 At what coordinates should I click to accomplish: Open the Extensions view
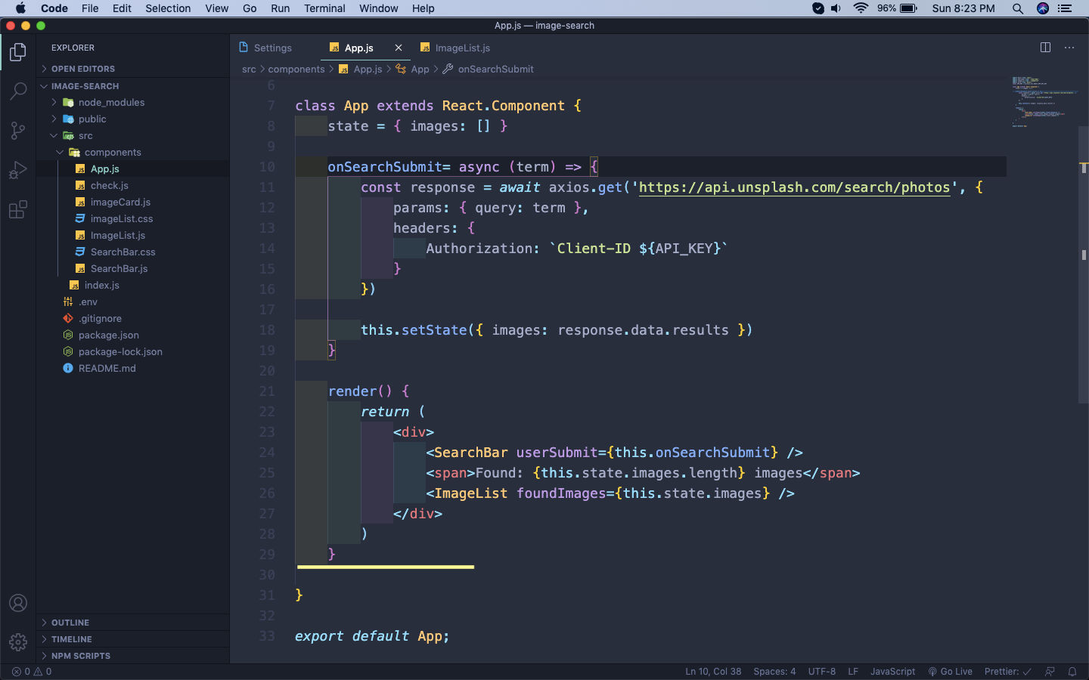[18, 209]
